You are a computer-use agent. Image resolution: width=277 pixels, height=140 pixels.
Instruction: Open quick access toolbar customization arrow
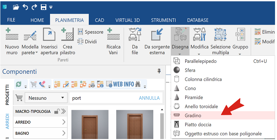point(51,8)
